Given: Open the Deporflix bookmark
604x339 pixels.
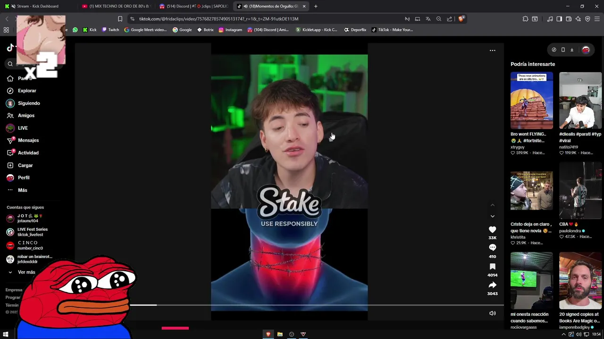Looking at the screenshot, I should 355,30.
